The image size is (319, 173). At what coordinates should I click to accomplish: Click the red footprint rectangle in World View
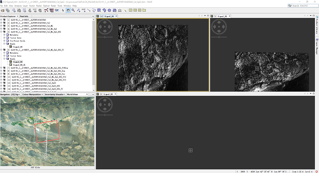point(47,131)
